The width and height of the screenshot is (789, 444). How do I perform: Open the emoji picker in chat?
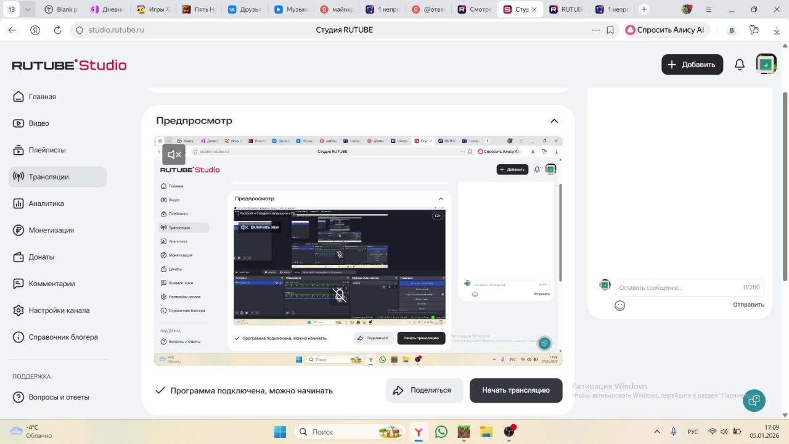pyautogui.click(x=620, y=305)
